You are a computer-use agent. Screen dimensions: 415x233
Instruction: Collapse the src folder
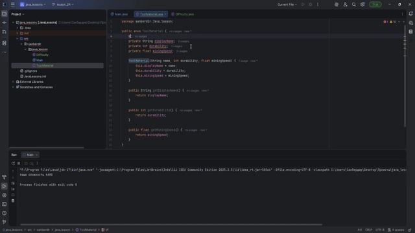[18, 39]
